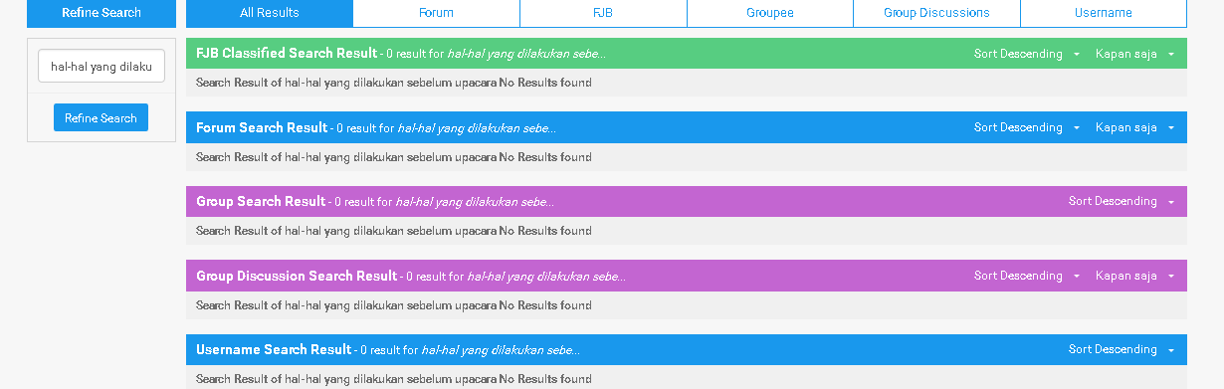Screen dimensions: 1224x389
Task: Expand Sort Descending in FJB Classified results
Action: [x=1027, y=54]
